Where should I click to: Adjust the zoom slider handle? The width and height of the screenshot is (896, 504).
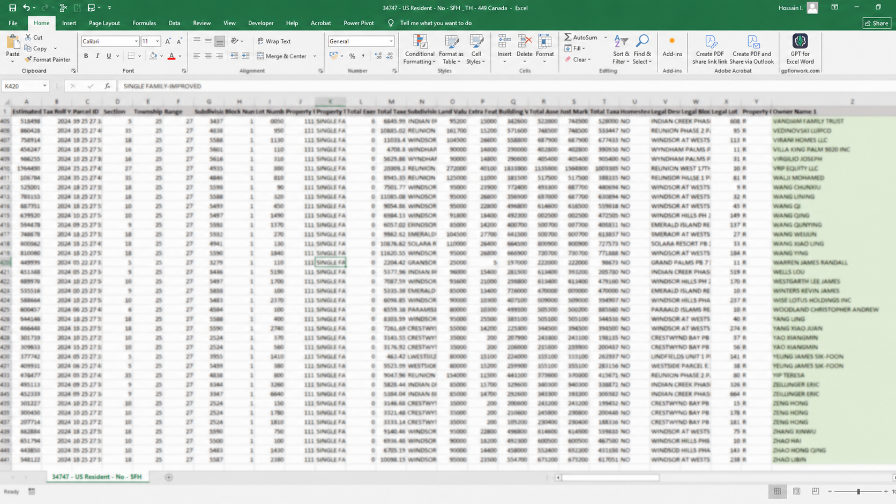click(858, 491)
